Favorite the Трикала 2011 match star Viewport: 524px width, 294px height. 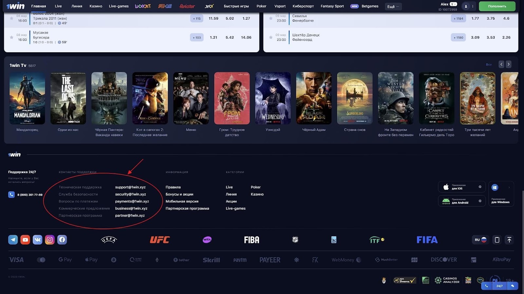(x=11, y=18)
